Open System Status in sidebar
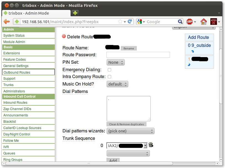 click(x=14, y=36)
